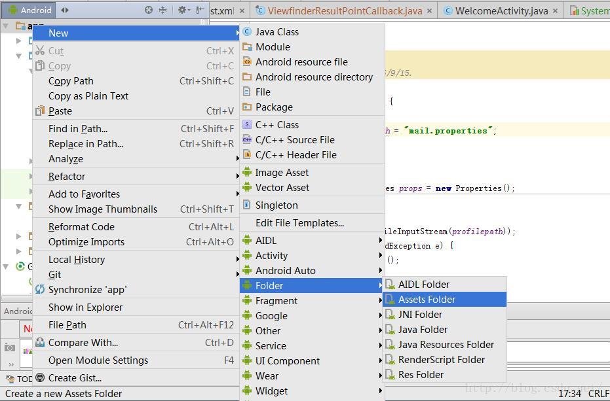Screen dimensions: 610x401
Task: Switch to ViewfinderResultPointCallback.java tab
Action: tap(344, 11)
